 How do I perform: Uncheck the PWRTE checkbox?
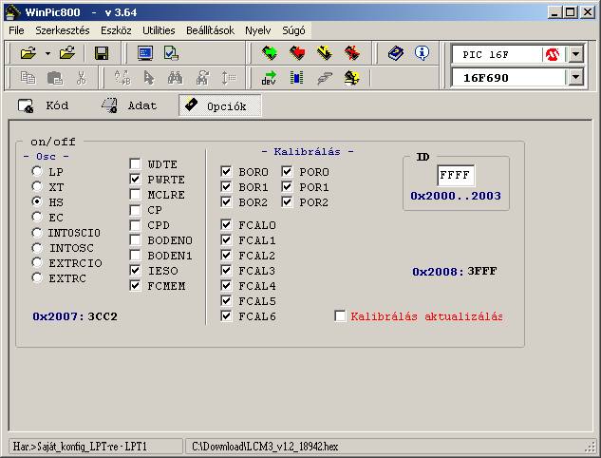[135, 180]
